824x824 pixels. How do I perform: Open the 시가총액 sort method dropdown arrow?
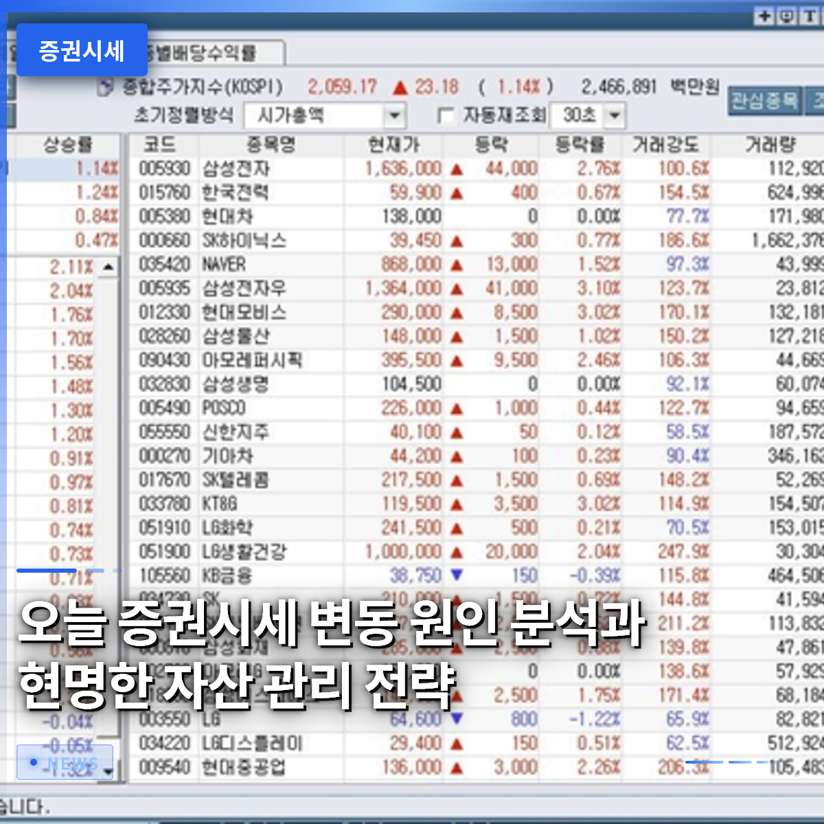(394, 115)
